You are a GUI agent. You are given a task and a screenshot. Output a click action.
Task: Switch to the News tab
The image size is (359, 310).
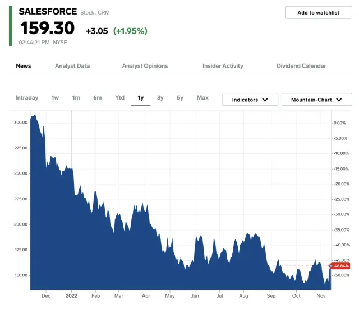tap(24, 66)
